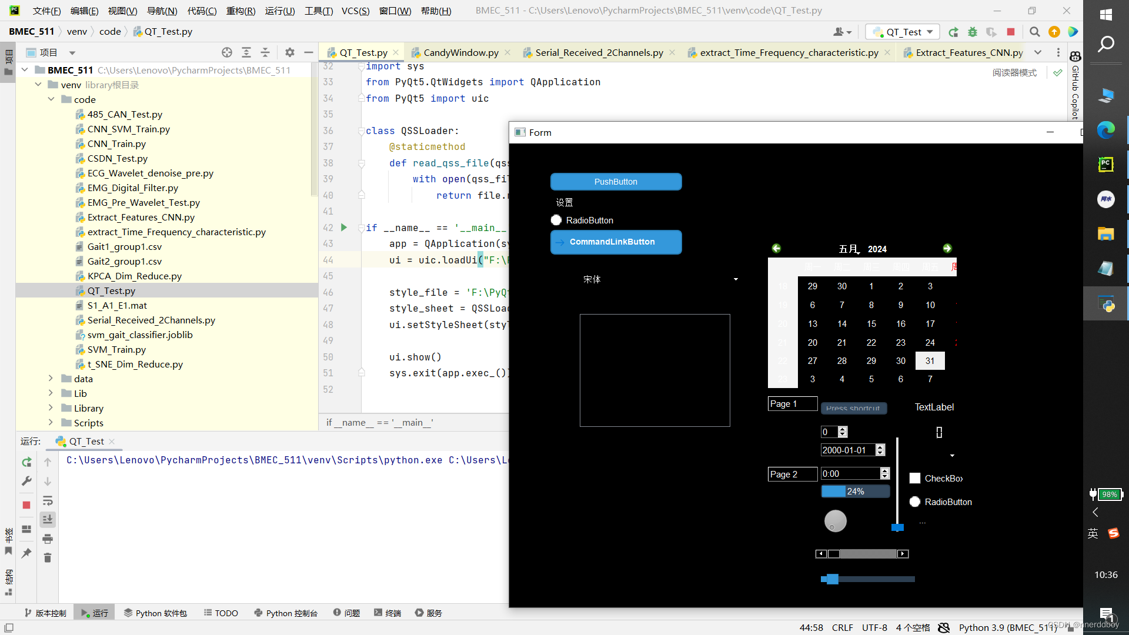Click the project panel settings gear icon
This screenshot has height=635, width=1129.
pos(290,52)
